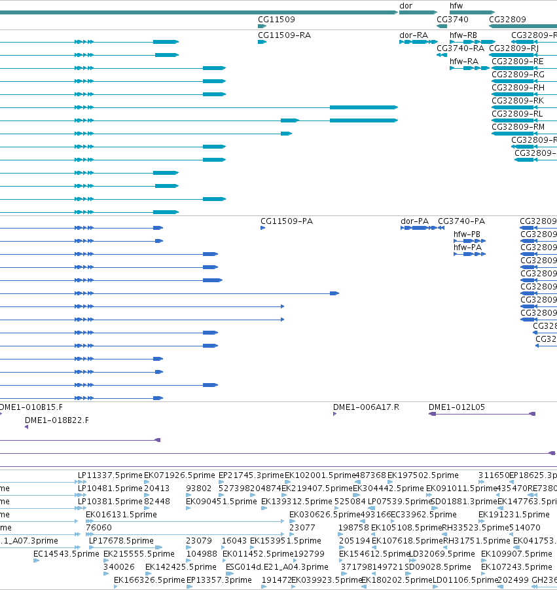Select feature label 76060
Screen dimensions: 557x590
click(99, 528)
